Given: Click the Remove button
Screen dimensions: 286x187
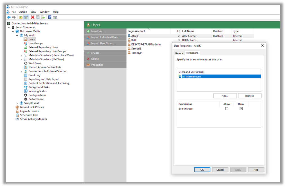Looking at the screenshot, I should pyautogui.click(x=250, y=96).
